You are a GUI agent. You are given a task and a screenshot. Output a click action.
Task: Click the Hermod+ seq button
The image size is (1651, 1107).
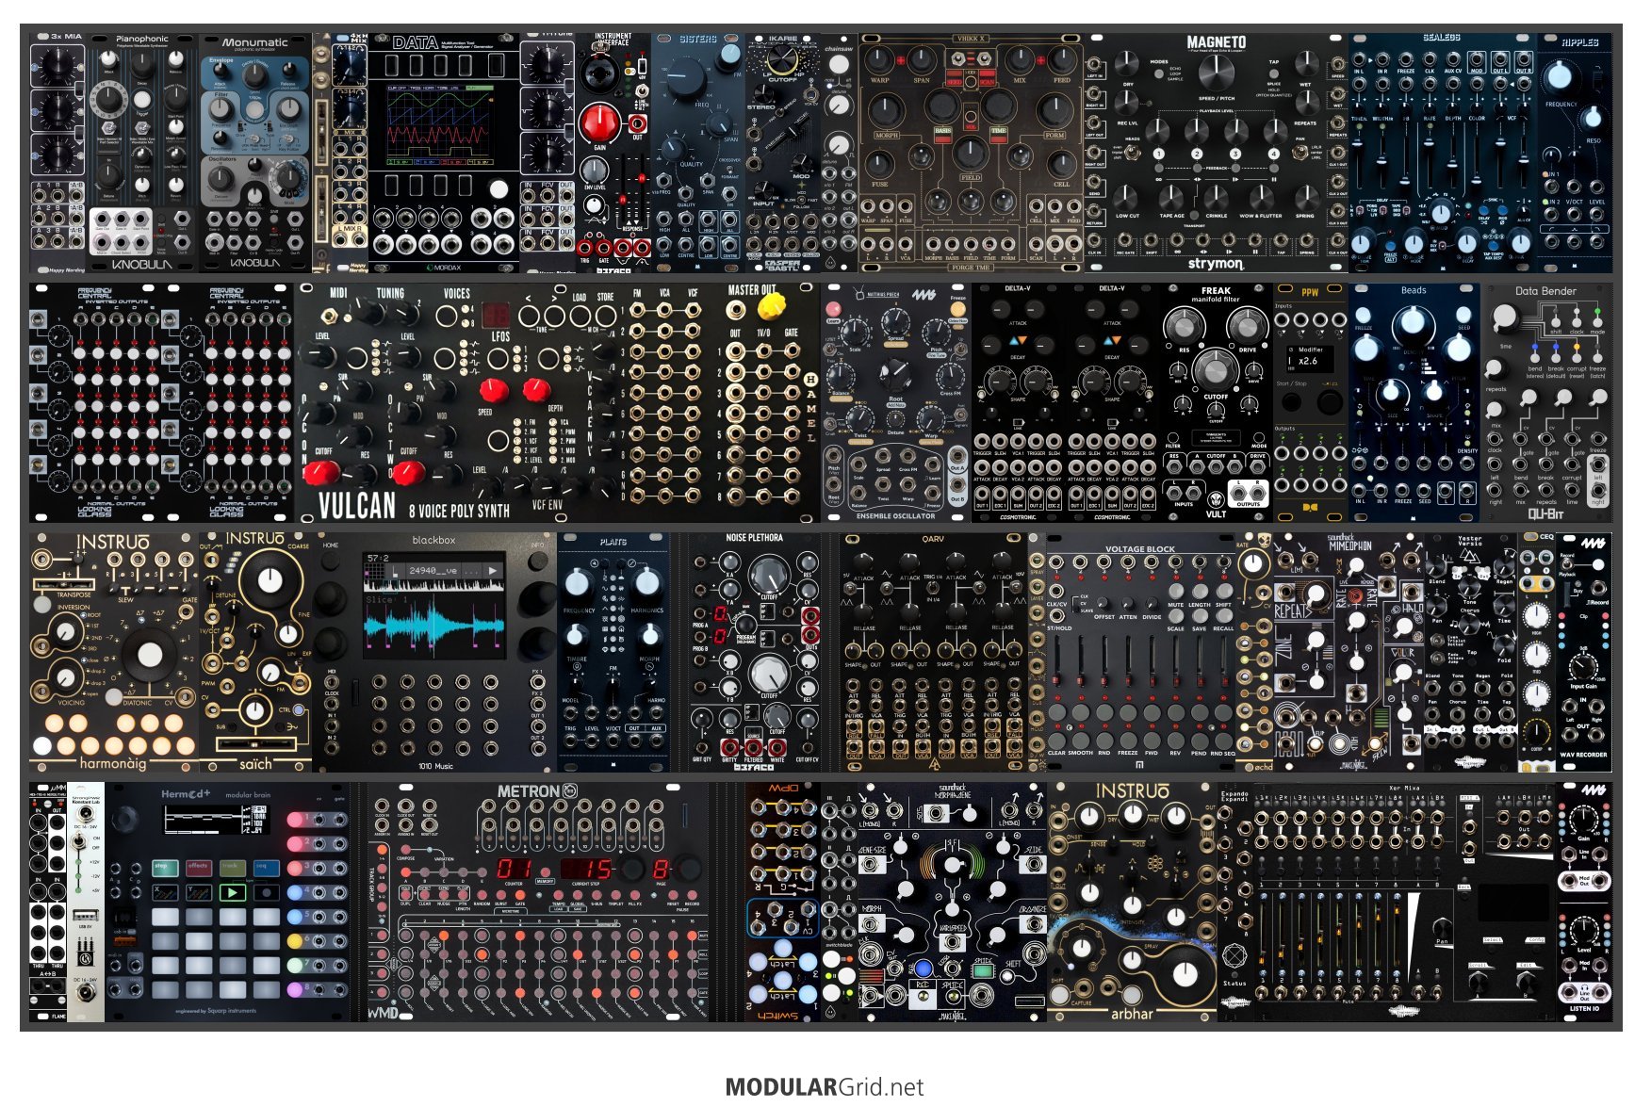266,867
